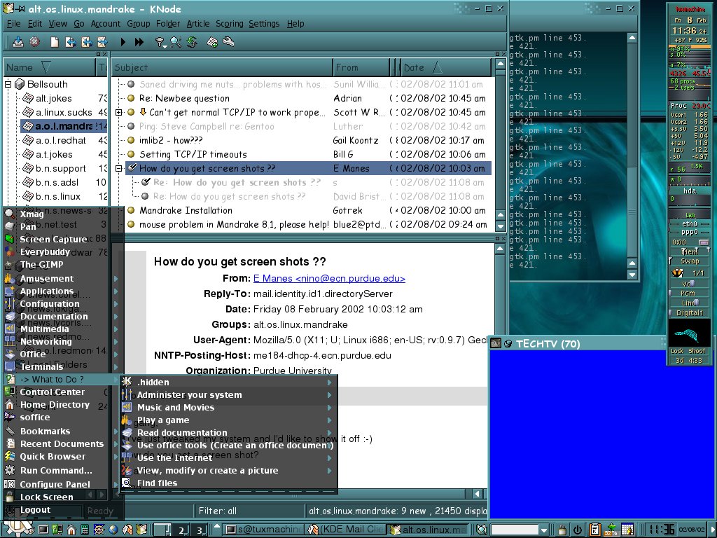Image resolution: width=717 pixels, height=538 pixels.
Task: Open the Article menu
Action: (198, 23)
